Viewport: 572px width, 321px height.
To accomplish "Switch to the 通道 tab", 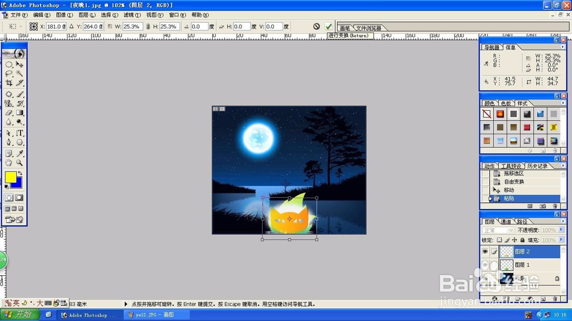I will coord(506,222).
